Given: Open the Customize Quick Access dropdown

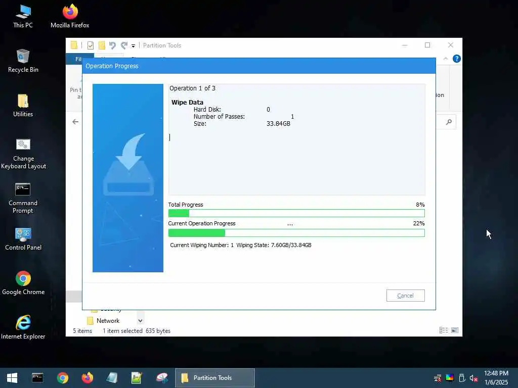Looking at the screenshot, I should tap(133, 46).
